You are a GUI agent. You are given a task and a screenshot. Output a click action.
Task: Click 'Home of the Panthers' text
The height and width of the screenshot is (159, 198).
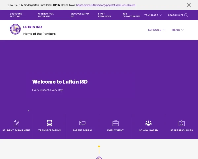pos(40,34)
